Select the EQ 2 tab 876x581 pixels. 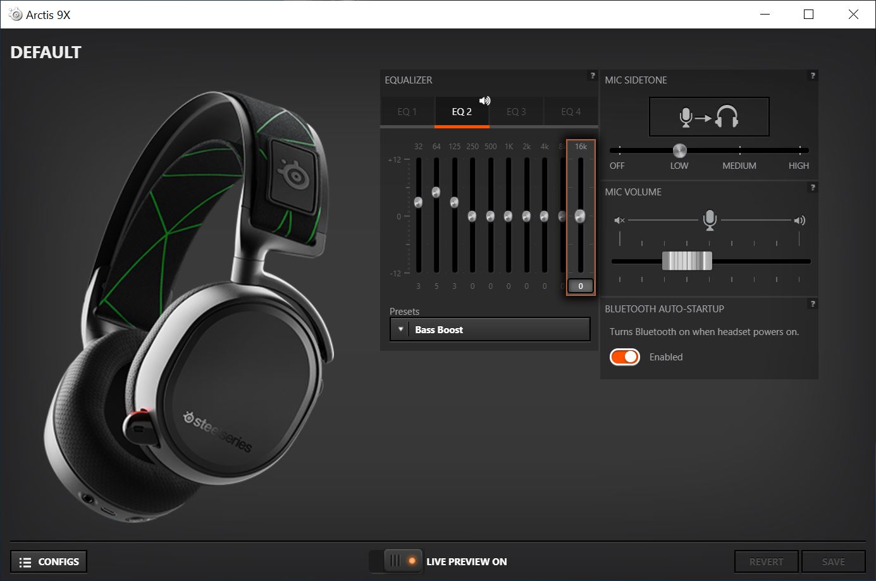462,112
